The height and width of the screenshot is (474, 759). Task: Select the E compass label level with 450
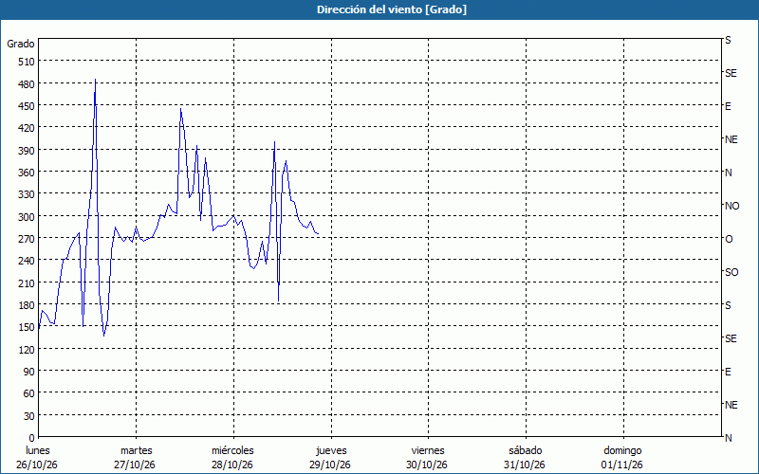(x=728, y=106)
